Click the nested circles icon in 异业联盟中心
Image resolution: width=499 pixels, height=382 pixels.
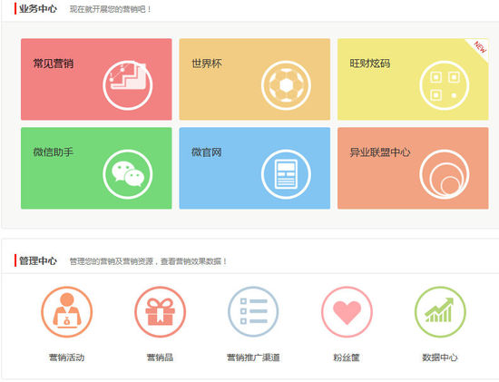tap(445, 174)
